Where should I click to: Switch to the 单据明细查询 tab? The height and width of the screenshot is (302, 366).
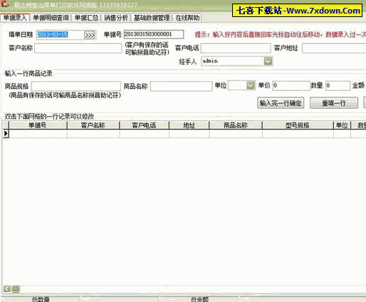tap(51, 18)
